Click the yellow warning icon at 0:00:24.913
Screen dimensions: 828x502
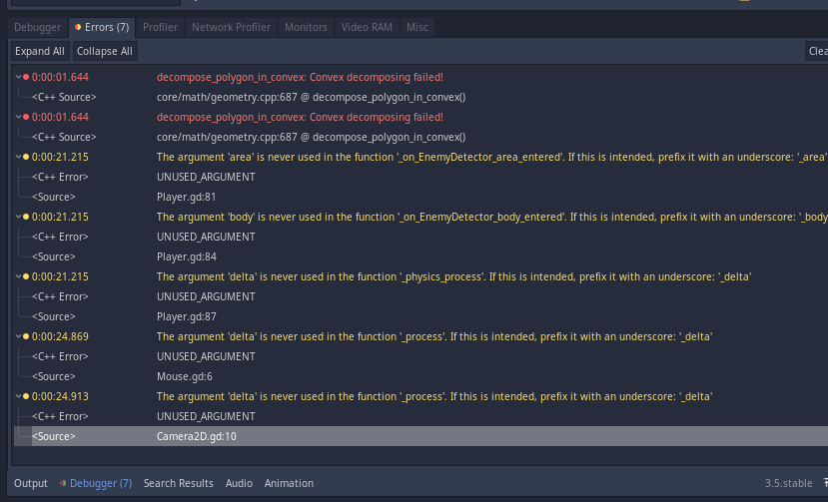(26, 396)
